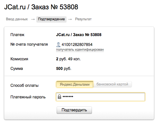
Task: Click the Платежный пароль label
Action: 28,97
